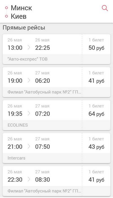
Task: Select the 64 руб ticket price
Action: (x=96, y=114)
